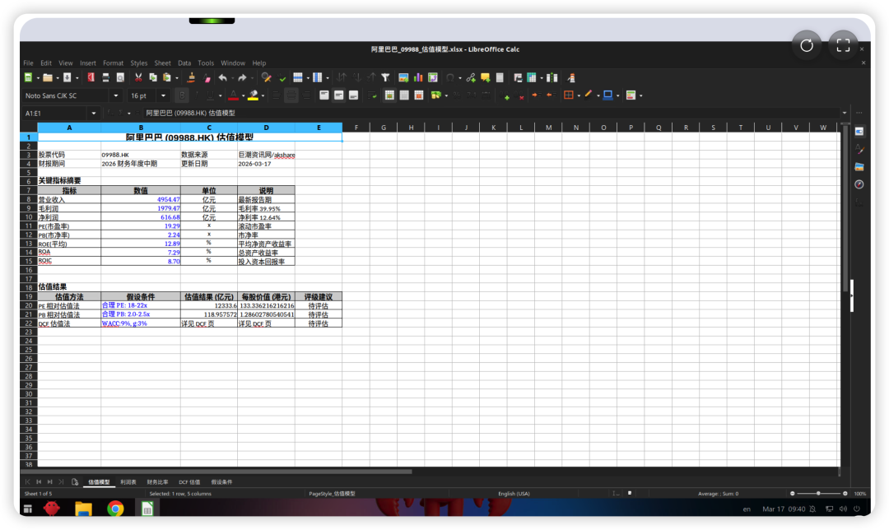The image size is (889, 530).
Task: Click the Cut scissors icon
Action: click(x=138, y=77)
